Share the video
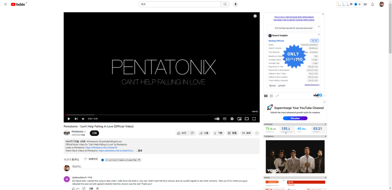This screenshot has width=392, height=190. pos(204,133)
